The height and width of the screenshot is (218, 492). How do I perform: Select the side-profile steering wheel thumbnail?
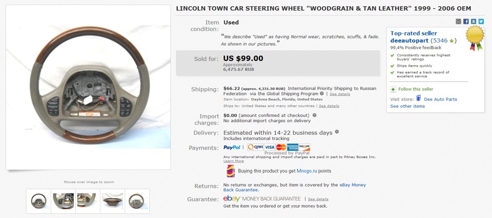point(112,201)
